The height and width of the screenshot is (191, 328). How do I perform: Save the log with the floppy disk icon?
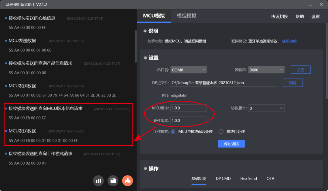113,181
